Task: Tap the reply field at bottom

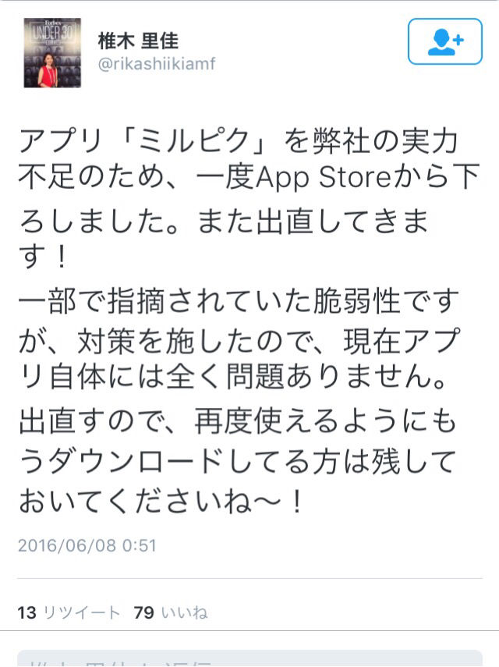Action: 249,658
